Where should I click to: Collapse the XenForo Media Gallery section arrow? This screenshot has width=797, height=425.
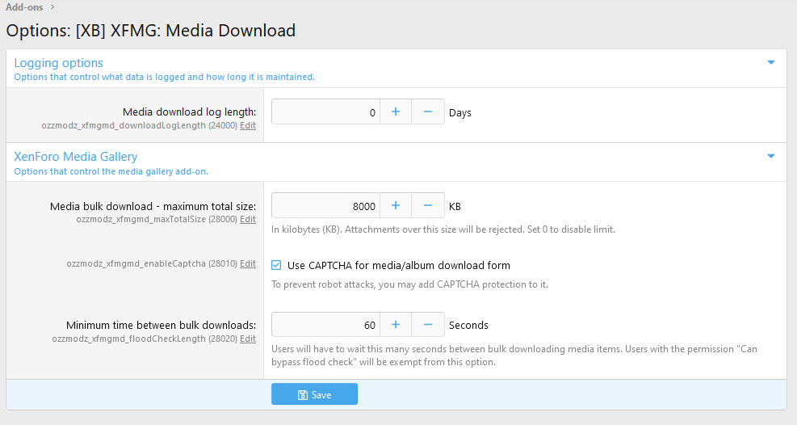tap(770, 156)
